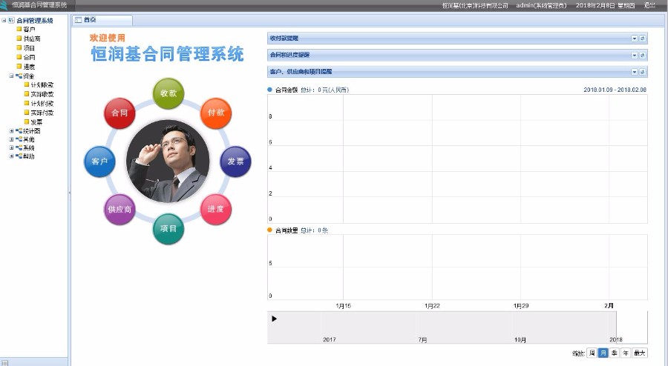This screenshot has height=366, width=668.
Task: Expand the 合同和进度提醒 panel arrow
Action: 635,56
